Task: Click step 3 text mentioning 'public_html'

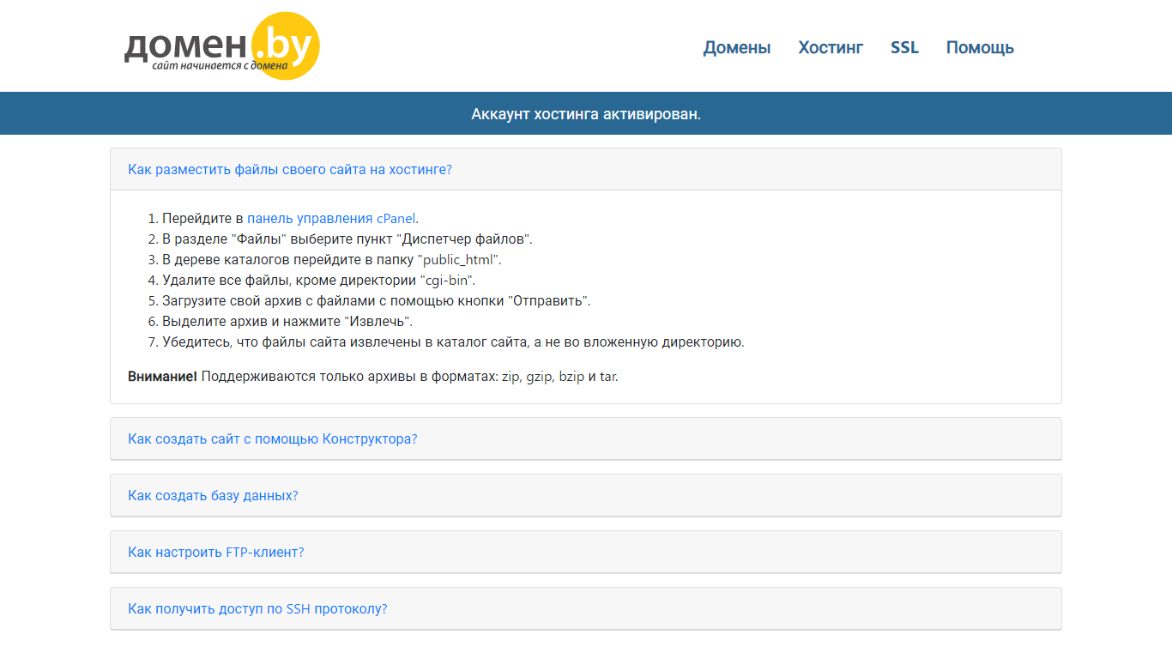Action: [331, 260]
